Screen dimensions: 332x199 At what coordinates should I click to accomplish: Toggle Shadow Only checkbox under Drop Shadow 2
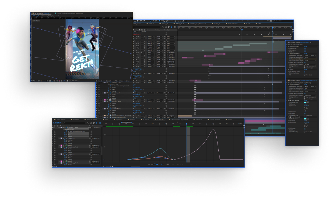click(304, 132)
